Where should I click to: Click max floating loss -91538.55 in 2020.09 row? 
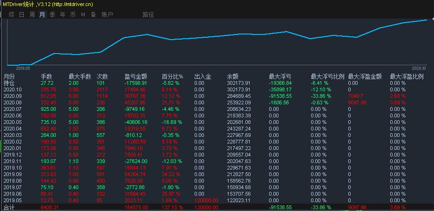click(280, 96)
